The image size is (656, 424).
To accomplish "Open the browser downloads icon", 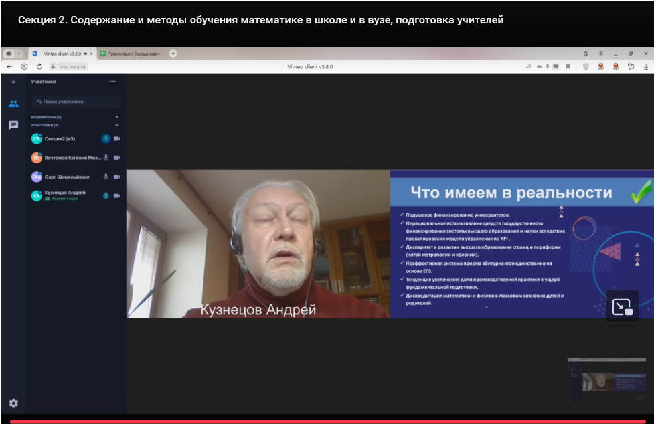I will [646, 67].
